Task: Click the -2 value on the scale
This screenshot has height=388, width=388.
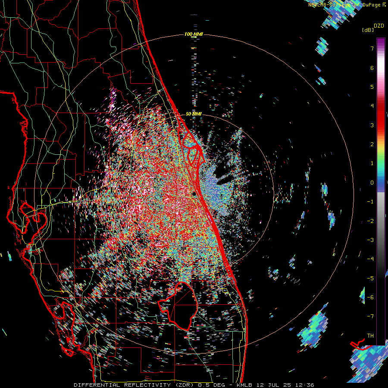Action: [370, 221]
